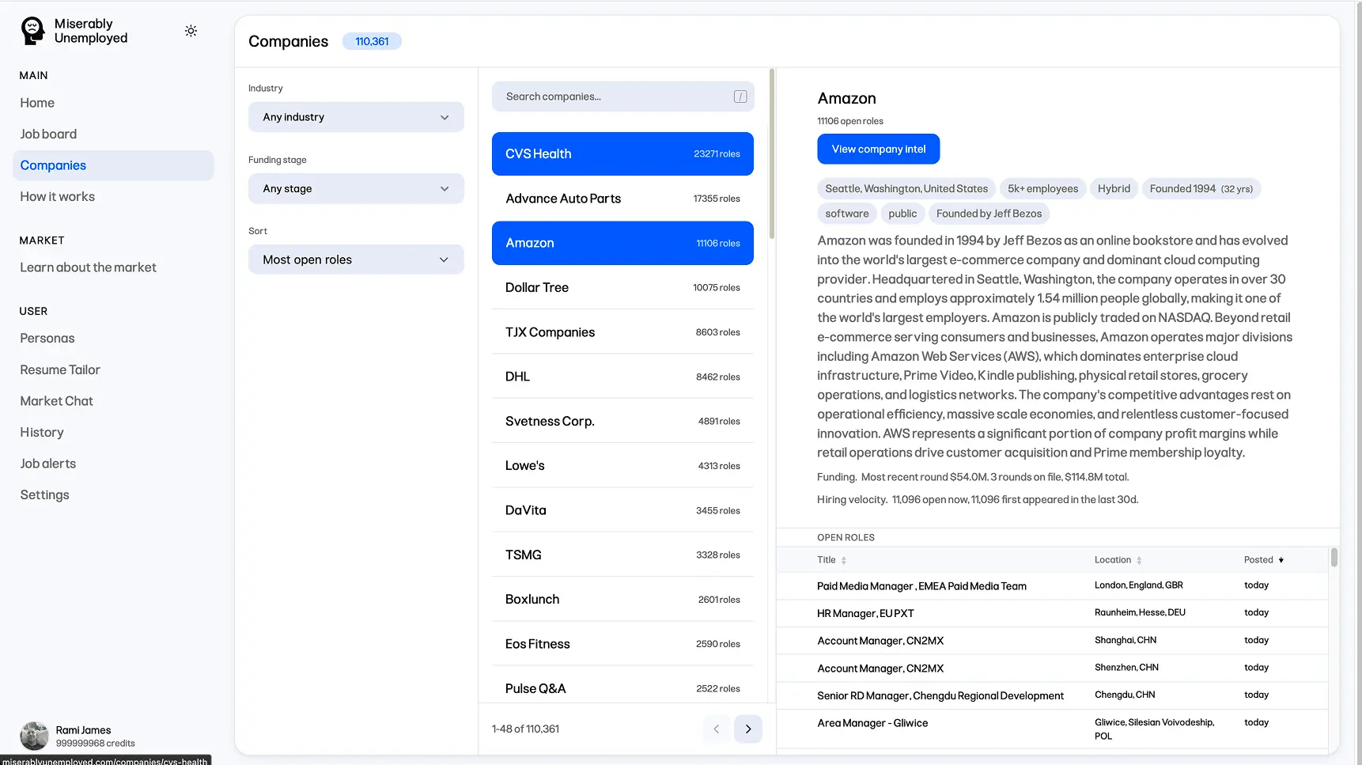The width and height of the screenshot is (1362, 765).
Task: Click the Seattle, Washington location tag
Action: click(906, 188)
